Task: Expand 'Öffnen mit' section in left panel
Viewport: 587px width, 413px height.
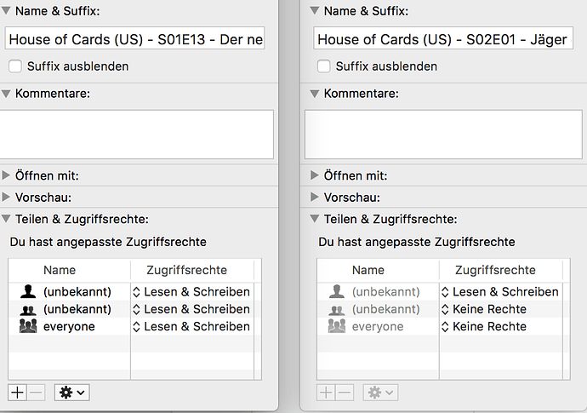Action: 7,176
